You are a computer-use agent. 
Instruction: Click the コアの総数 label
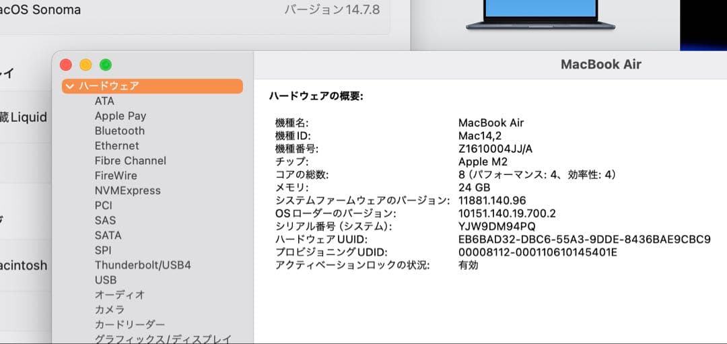tap(302, 175)
